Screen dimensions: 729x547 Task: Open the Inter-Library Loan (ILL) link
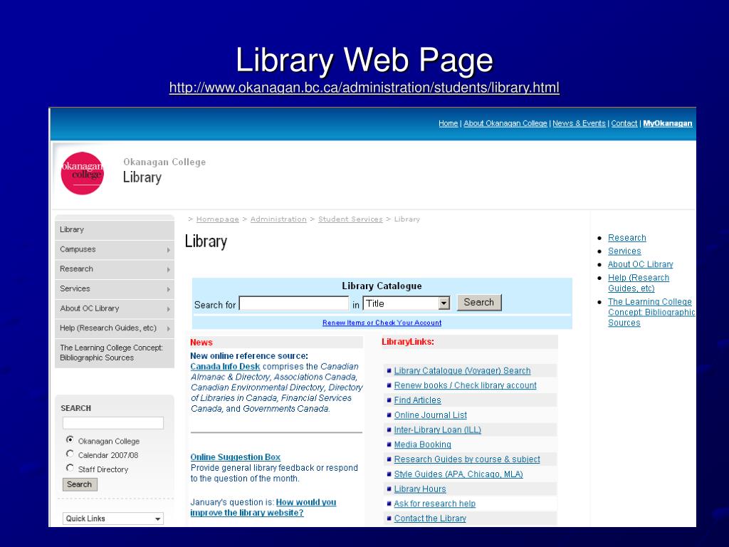[x=438, y=429]
